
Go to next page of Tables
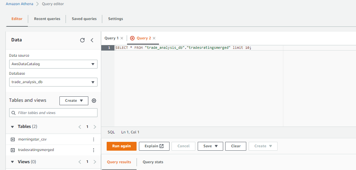[95, 127]
